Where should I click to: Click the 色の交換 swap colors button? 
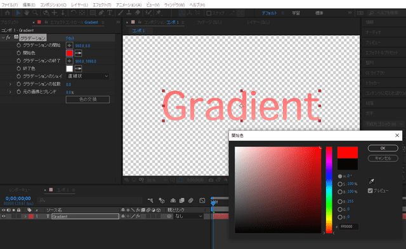(x=88, y=99)
